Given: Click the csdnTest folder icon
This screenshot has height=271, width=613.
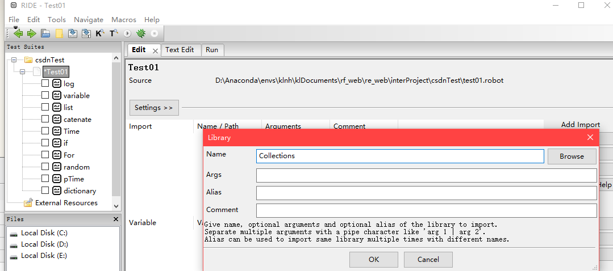Looking at the screenshot, I should tap(28, 60).
